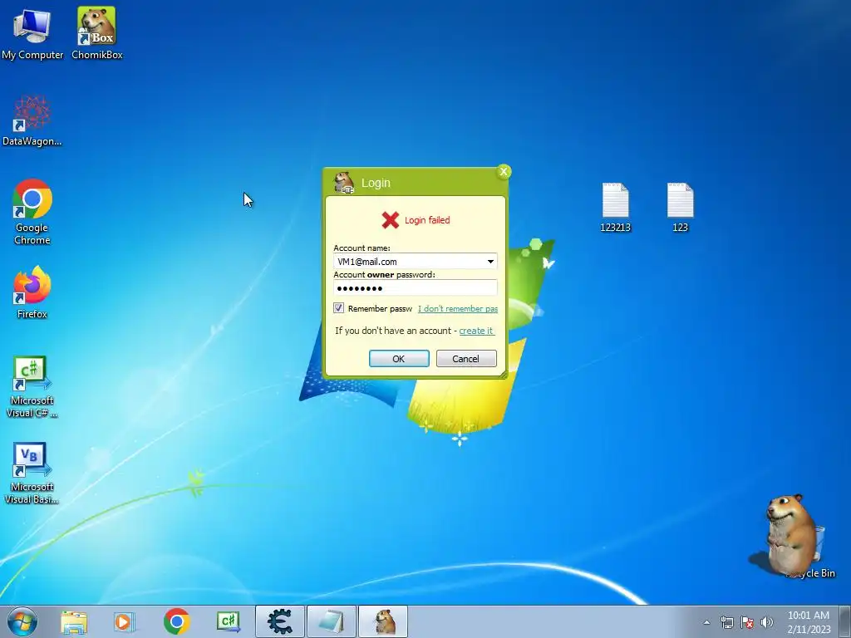The height and width of the screenshot is (638, 851).
Task: Switch to the Cheat Engine taskbar item
Action: point(280,621)
